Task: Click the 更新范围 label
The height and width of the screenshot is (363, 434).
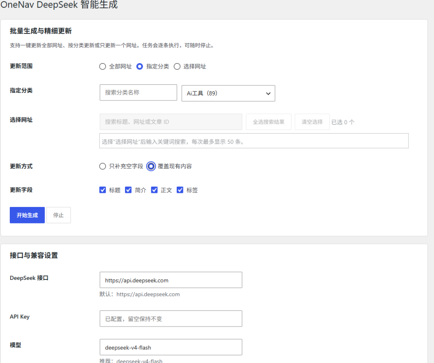Action: tap(21, 66)
